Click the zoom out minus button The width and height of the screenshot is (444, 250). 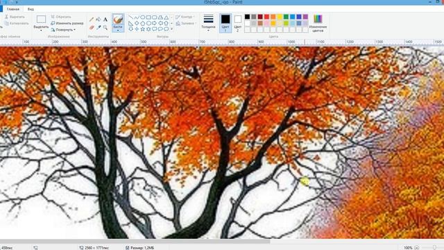417,248
